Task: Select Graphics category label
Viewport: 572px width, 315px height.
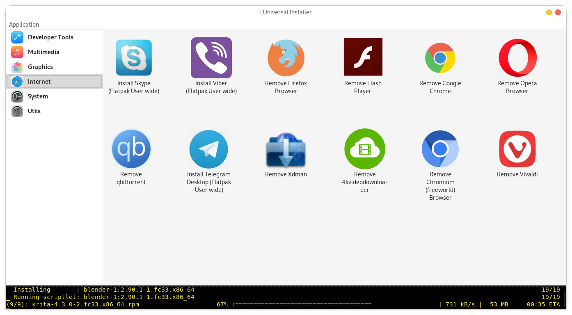Action: point(40,67)
